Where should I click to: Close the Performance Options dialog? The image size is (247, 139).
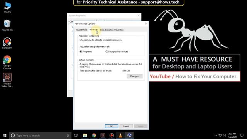coord(146,24)
